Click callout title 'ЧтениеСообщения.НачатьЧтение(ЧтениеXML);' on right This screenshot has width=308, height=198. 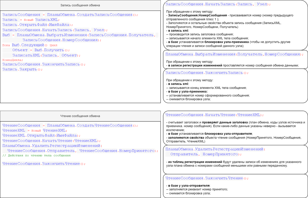215,115
